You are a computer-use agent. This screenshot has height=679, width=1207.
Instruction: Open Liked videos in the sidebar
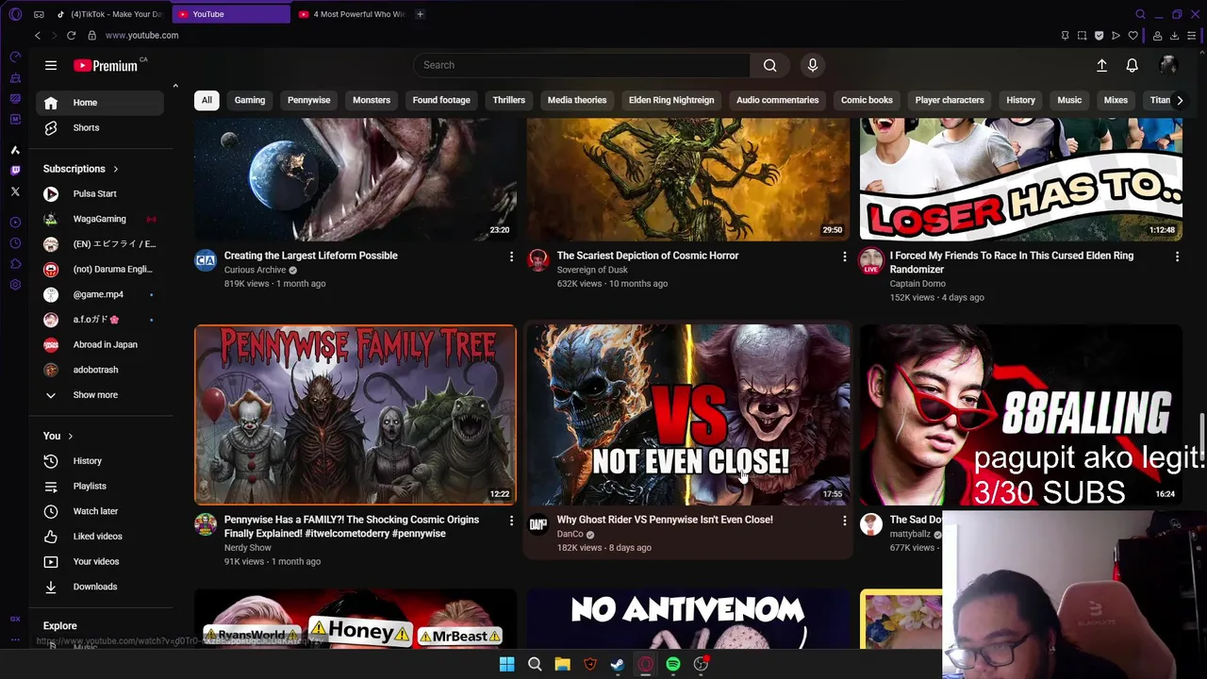(x=102, y=537)
